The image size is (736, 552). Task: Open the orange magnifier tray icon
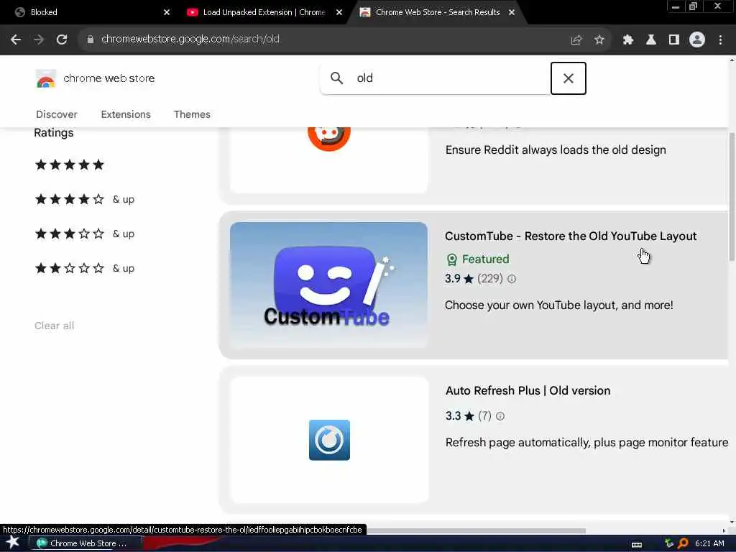[683, 543]
